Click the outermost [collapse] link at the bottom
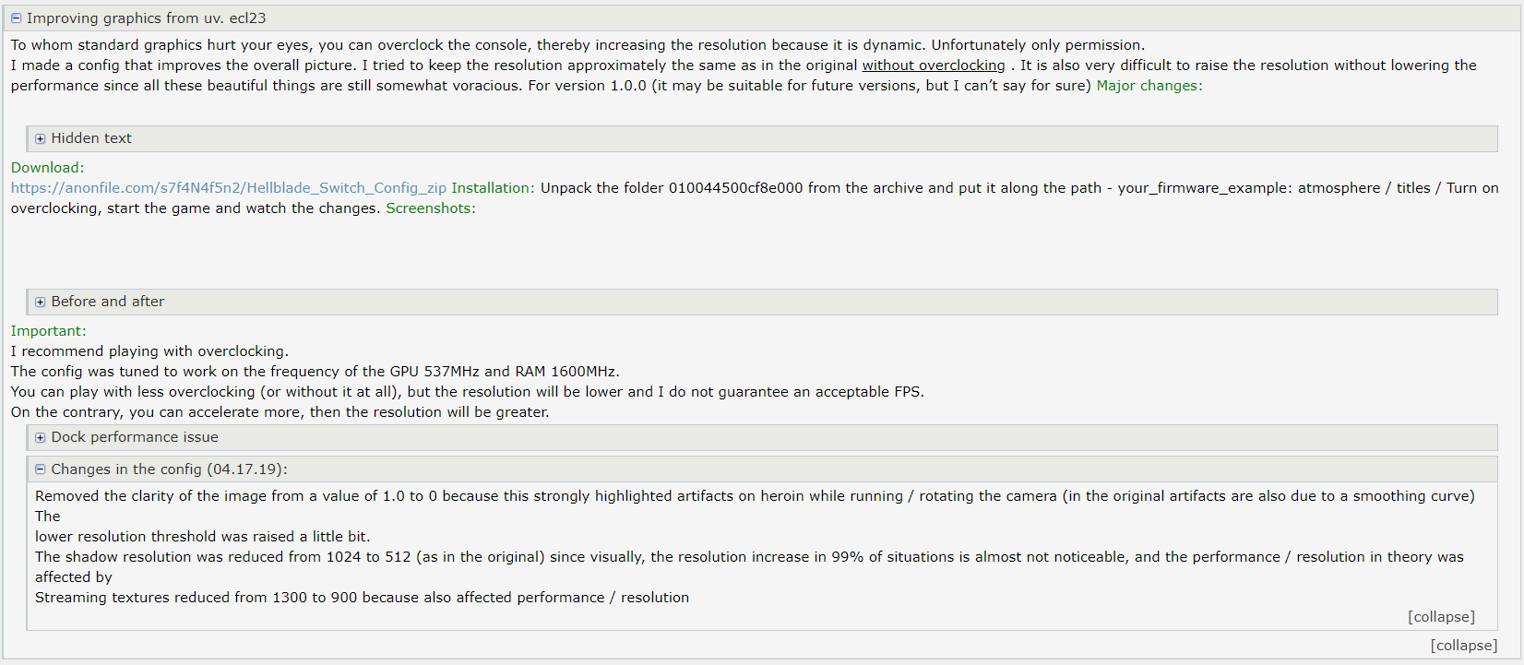The image size is (1524, 665). click(x=1464, y=646)
